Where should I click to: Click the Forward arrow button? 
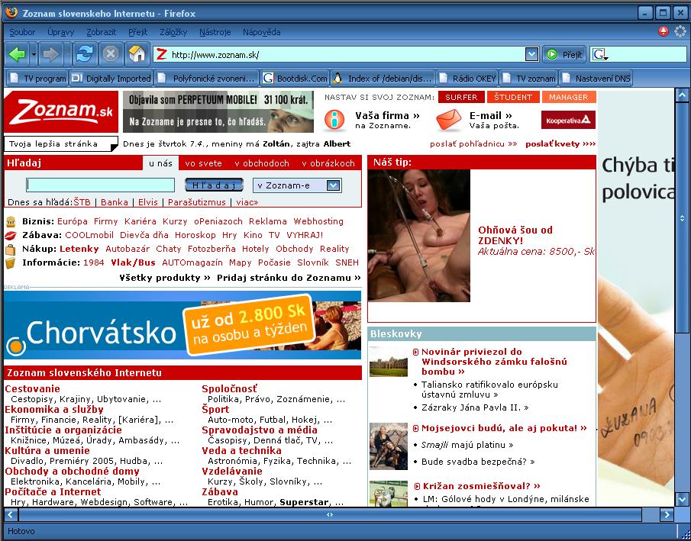[51, 54]
